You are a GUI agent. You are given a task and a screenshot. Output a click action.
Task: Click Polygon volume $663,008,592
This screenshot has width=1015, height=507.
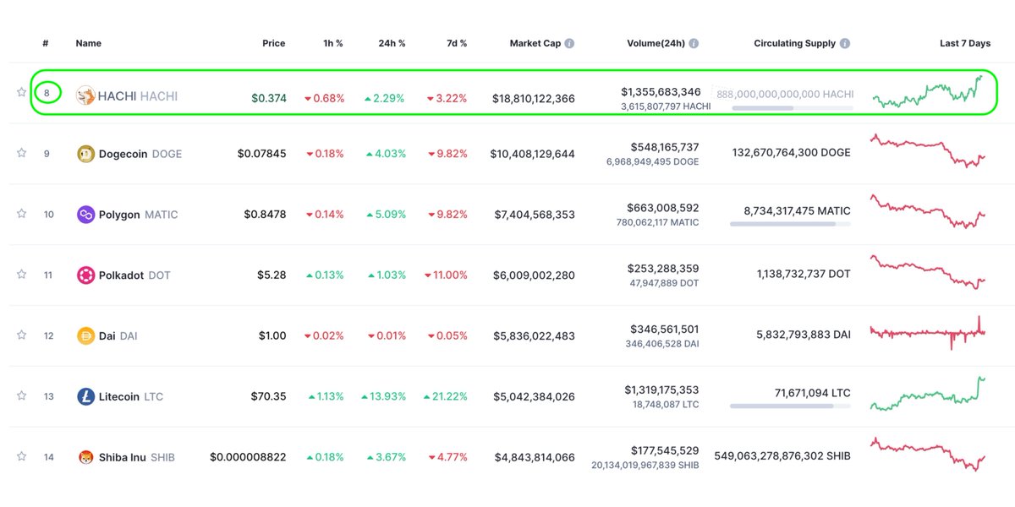tap(663, 207)
